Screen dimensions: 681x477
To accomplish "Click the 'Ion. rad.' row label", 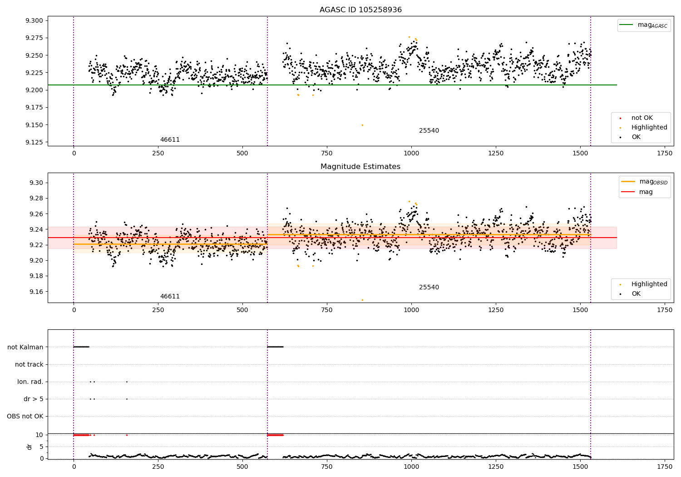I will [x=30, y=382].
